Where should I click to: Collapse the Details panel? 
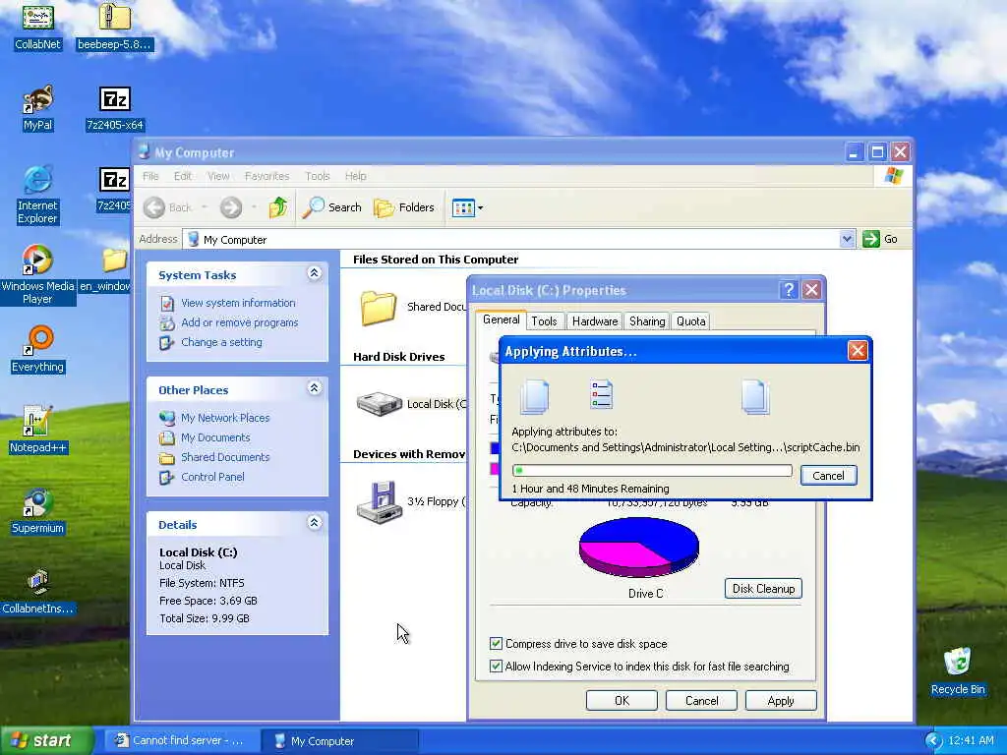[x=314, y=523]
